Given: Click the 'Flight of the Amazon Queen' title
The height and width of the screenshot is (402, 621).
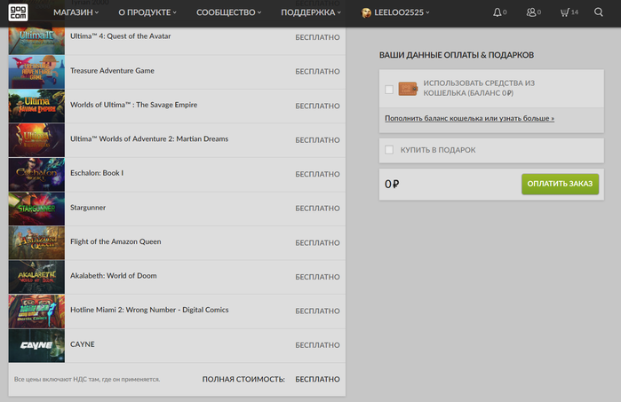Looking at the screenshot, I should pos(115,241).
